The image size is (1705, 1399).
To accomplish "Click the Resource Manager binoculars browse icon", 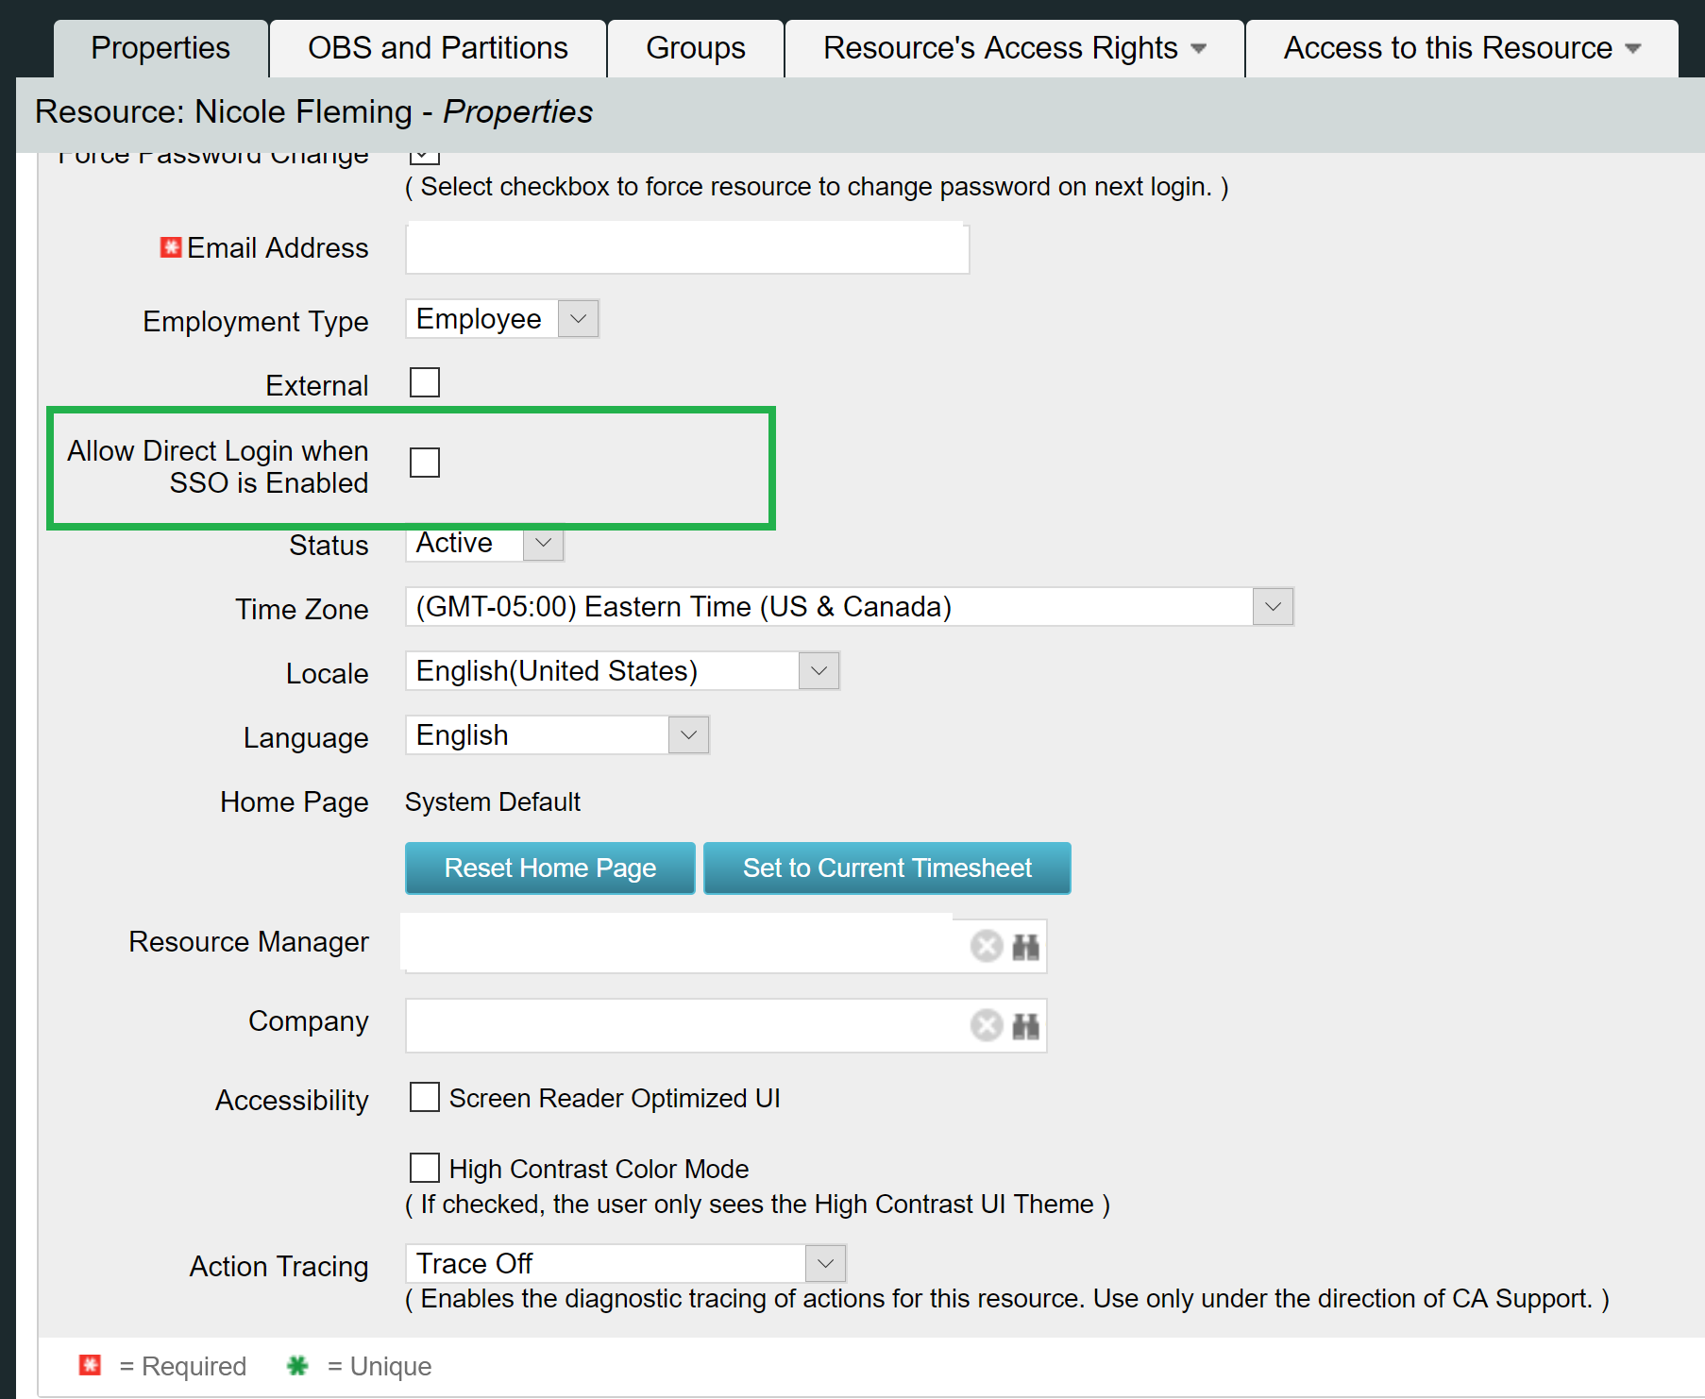I will 1025,946.
